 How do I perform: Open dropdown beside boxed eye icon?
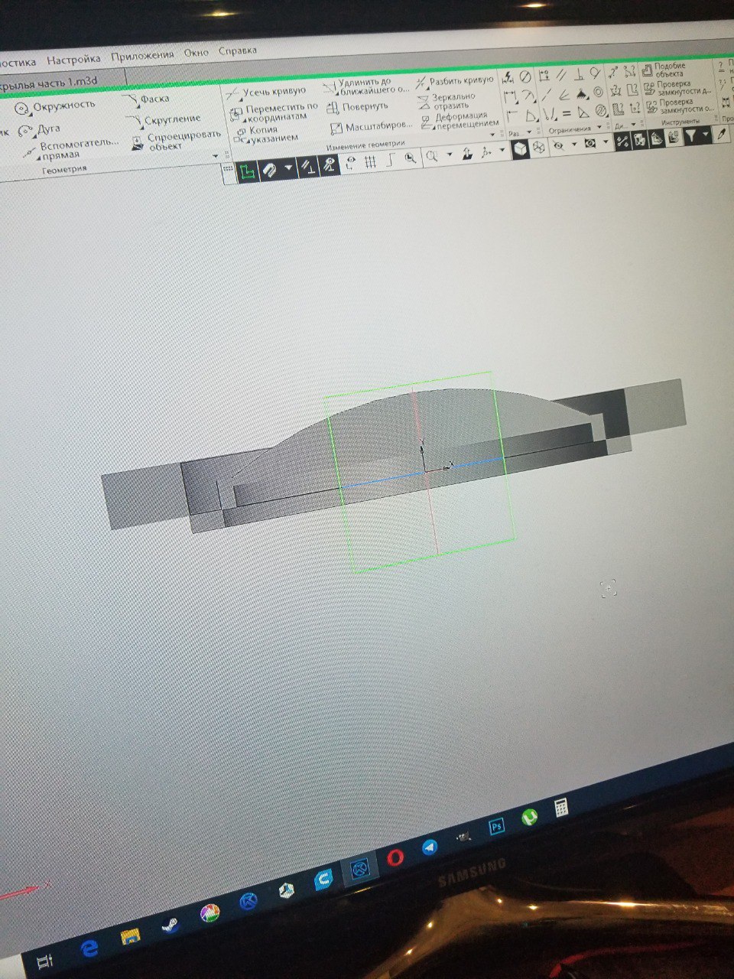(x=606, y=142)
